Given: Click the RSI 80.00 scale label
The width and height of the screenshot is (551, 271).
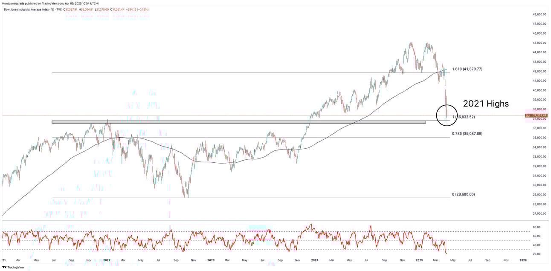Looking at the screenshot, I should coord(536,227).
